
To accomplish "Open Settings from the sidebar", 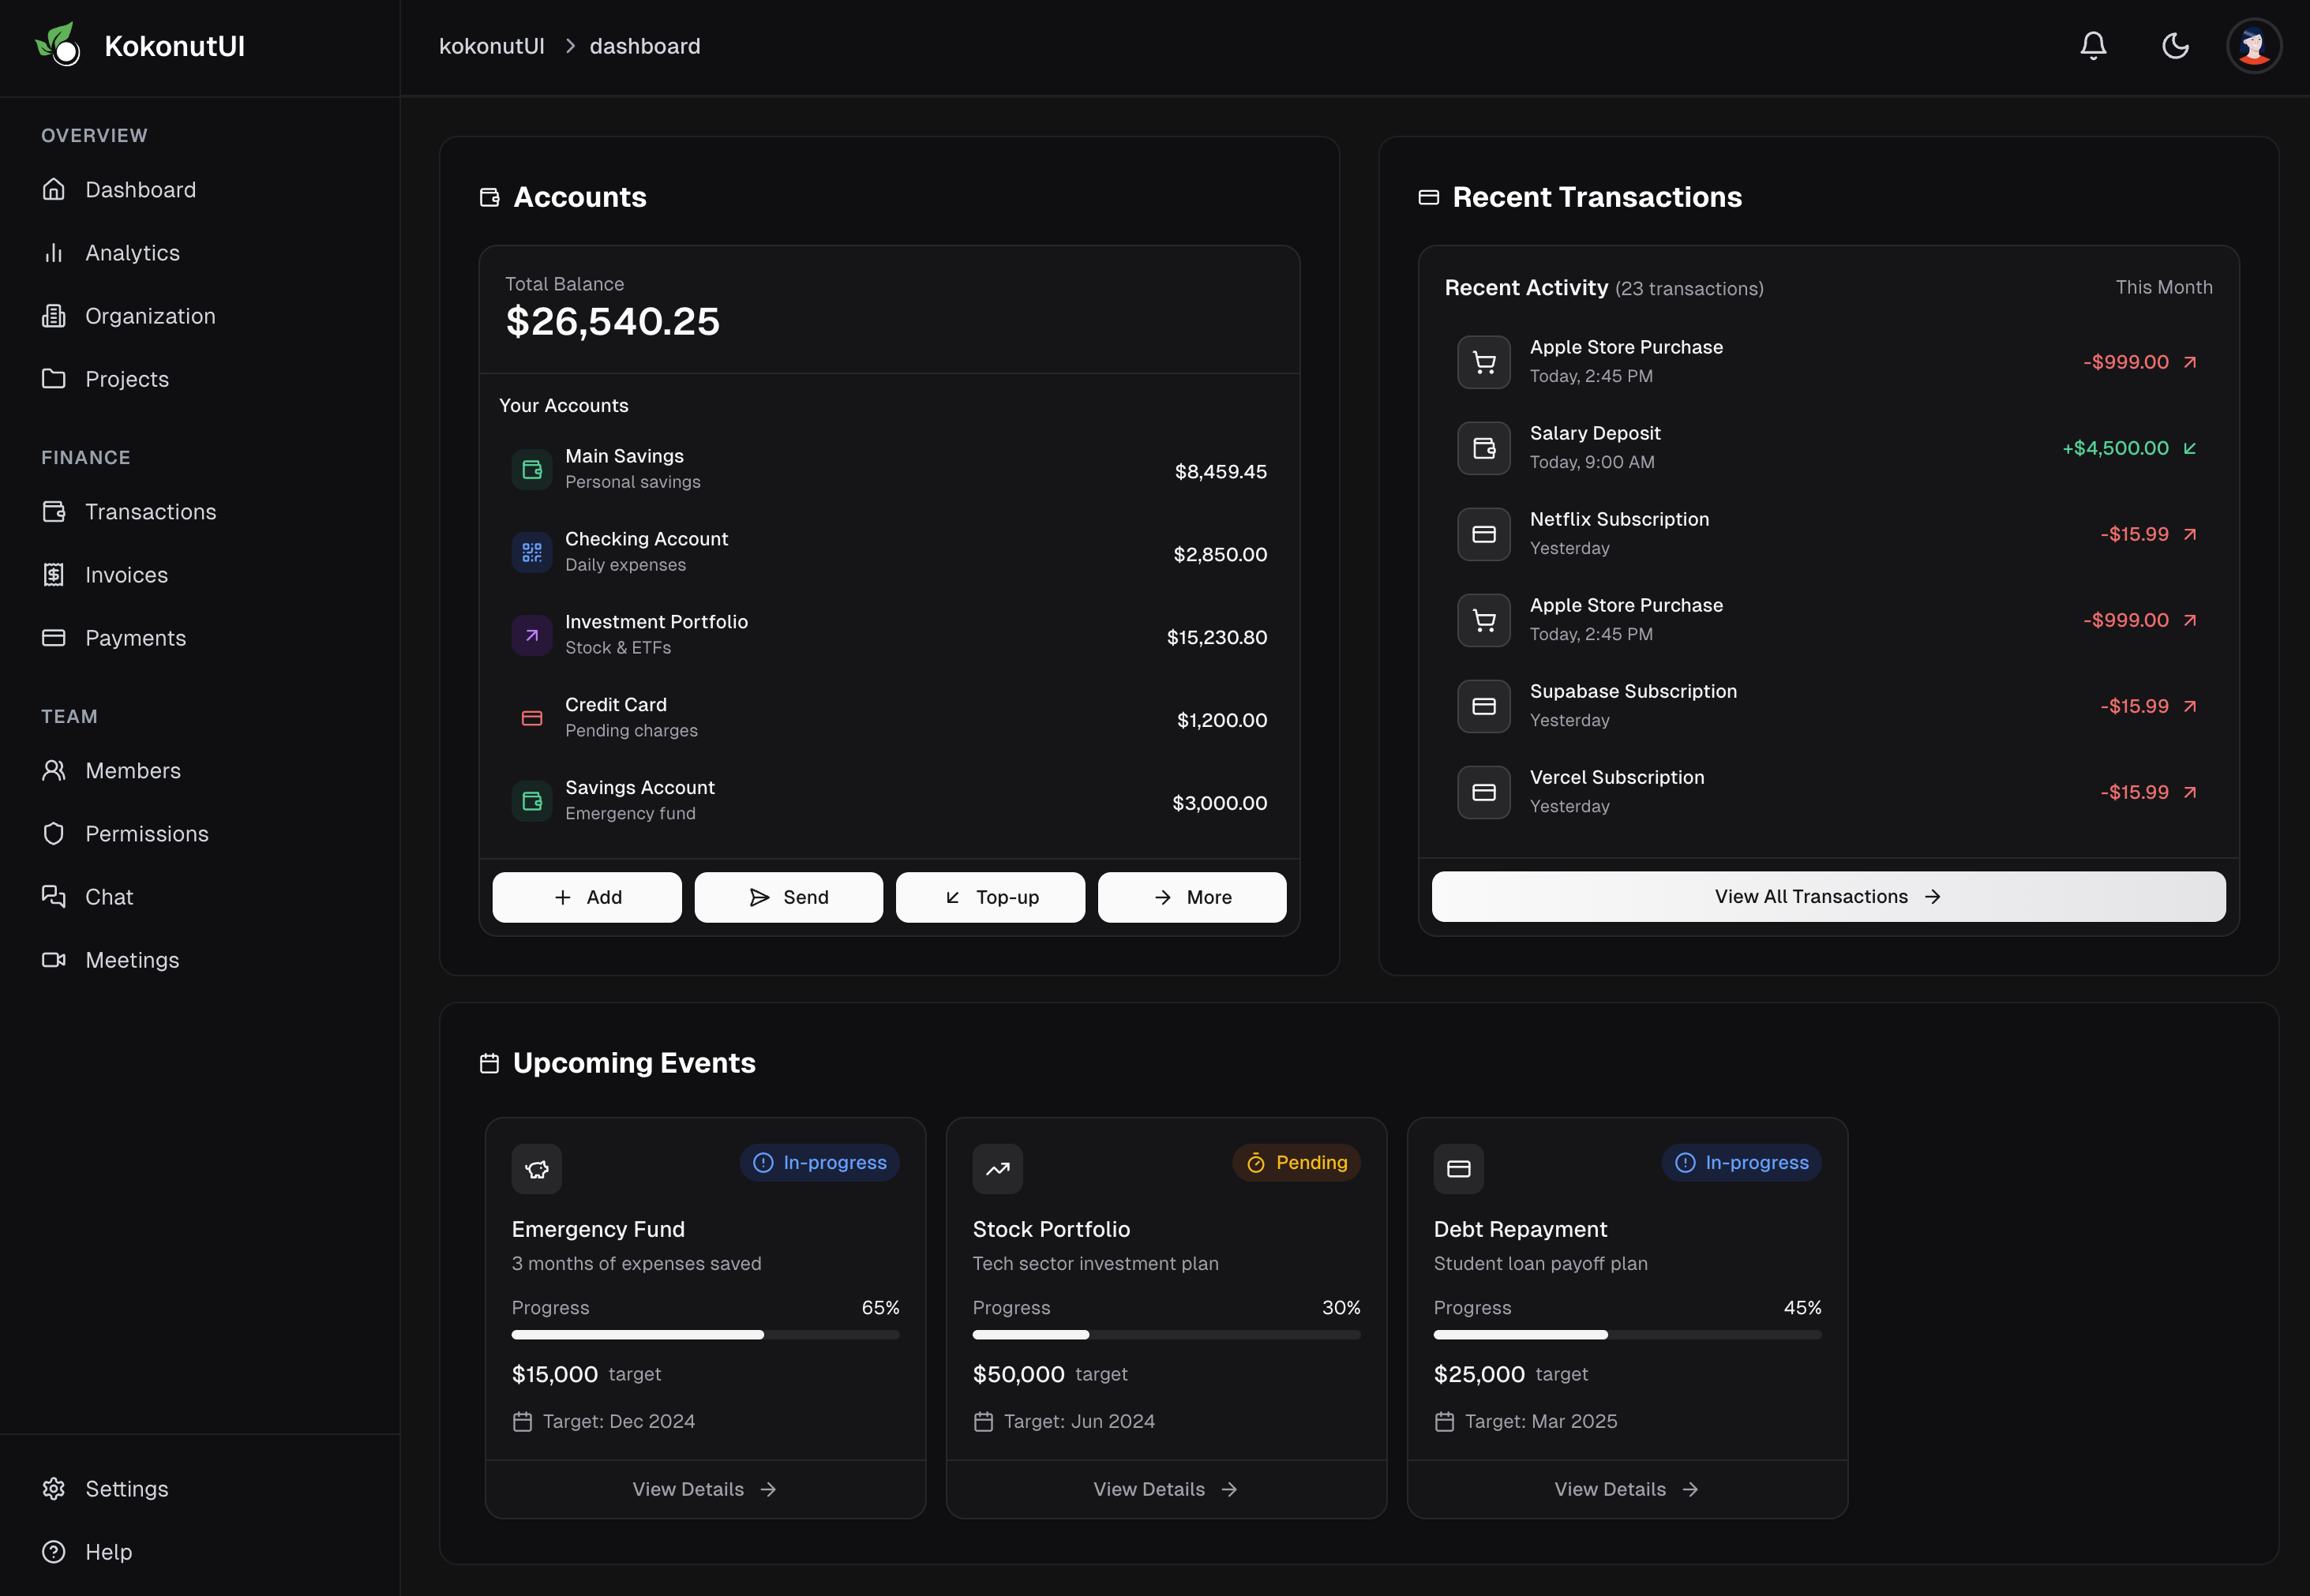I will tap(127, 1489).
